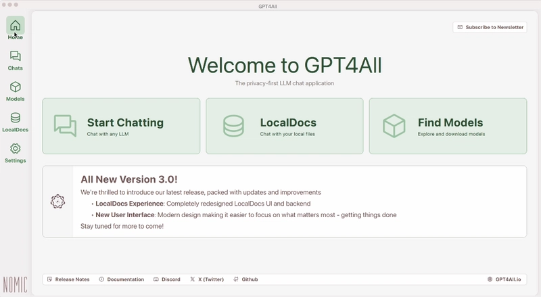The width and height of the screenshot is (541, 297).
Task: Click the database icon on LocalDocs card
Action: pos(233,126)
